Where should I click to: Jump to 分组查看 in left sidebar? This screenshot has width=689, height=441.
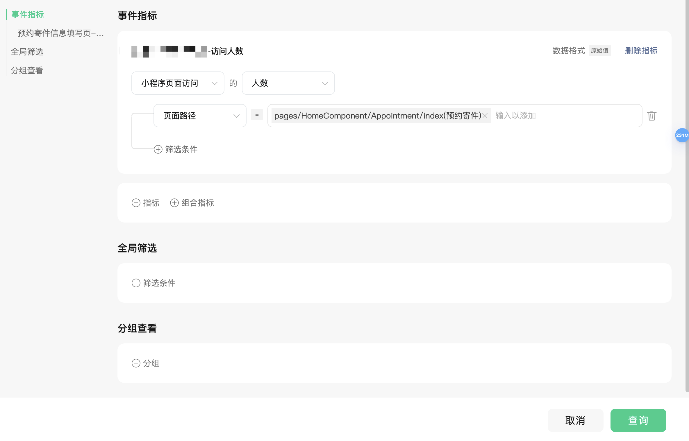pos(27,70)
